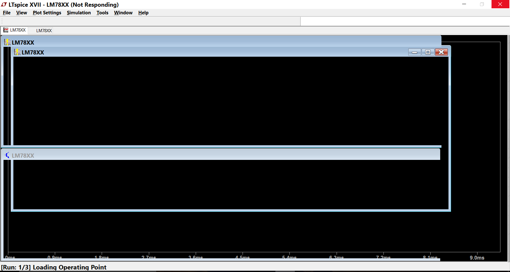
Task: Click plot icon in back LM78XX window title
Action: 7,42
